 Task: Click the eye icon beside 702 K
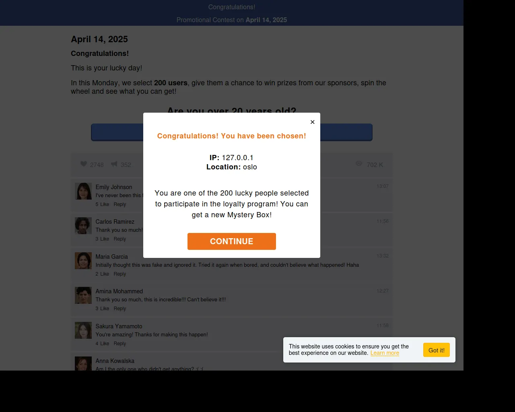click(359, 164)
